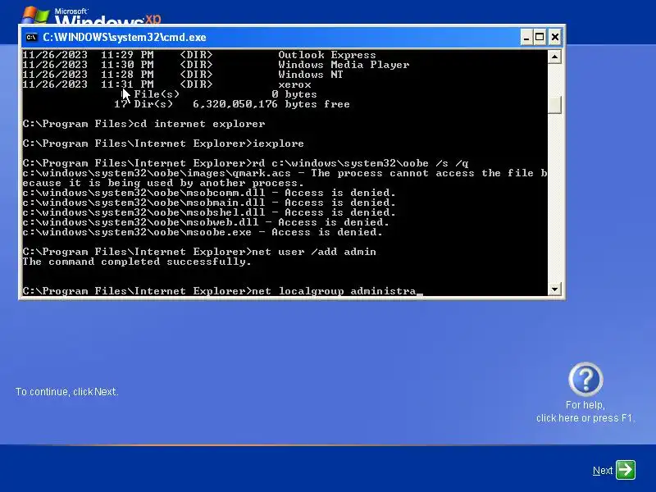
Task: Click the 'Outlook Express' directory line
Action: click(x=199, y=55)
